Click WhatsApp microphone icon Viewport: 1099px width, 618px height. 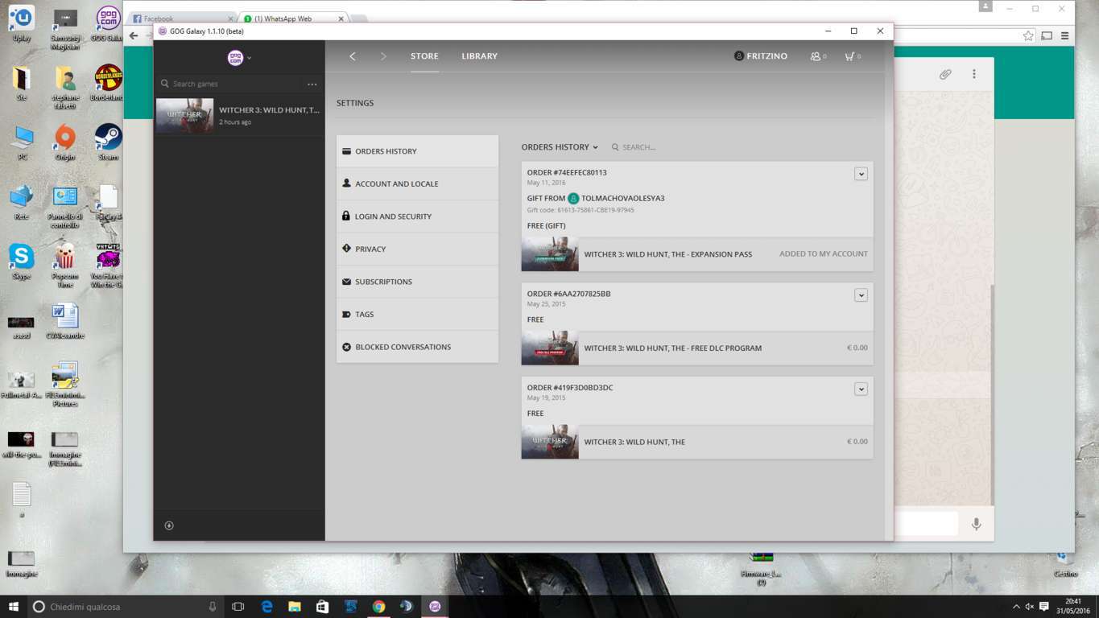point(976,525)
